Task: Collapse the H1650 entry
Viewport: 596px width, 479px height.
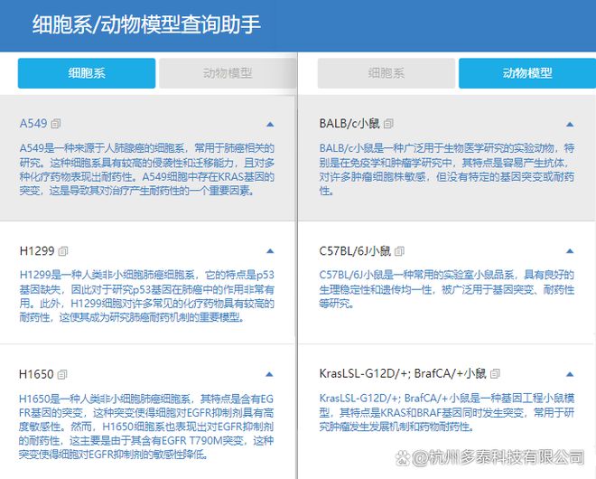Action: [269, 374]
